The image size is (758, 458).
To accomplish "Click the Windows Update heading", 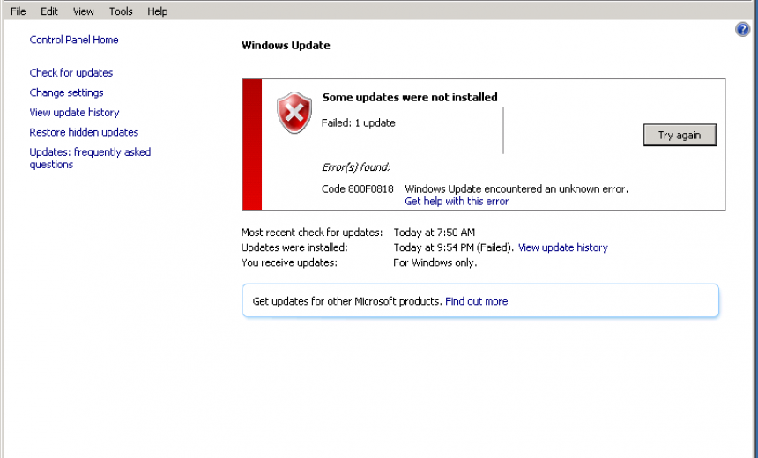I will point(286,46).
